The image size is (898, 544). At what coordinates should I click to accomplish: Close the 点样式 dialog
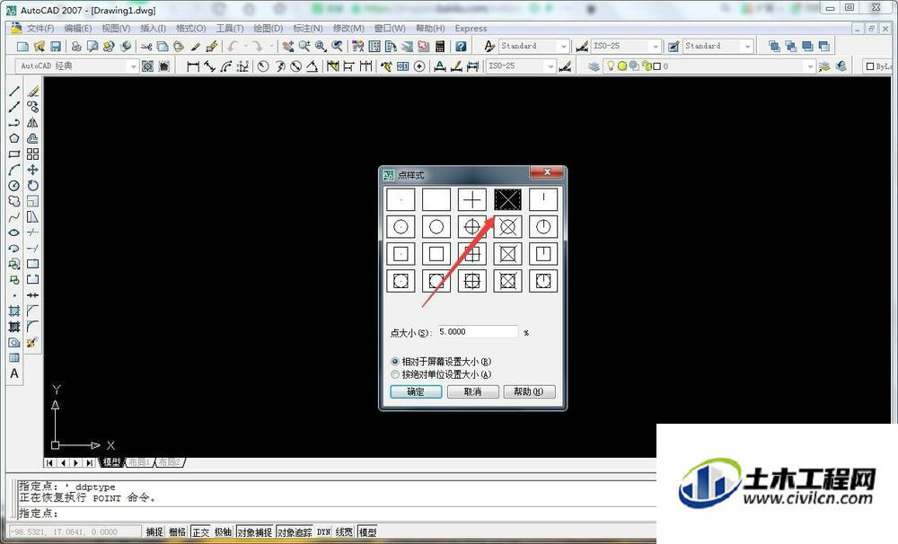pyautogui.click(x=547, y=171)
